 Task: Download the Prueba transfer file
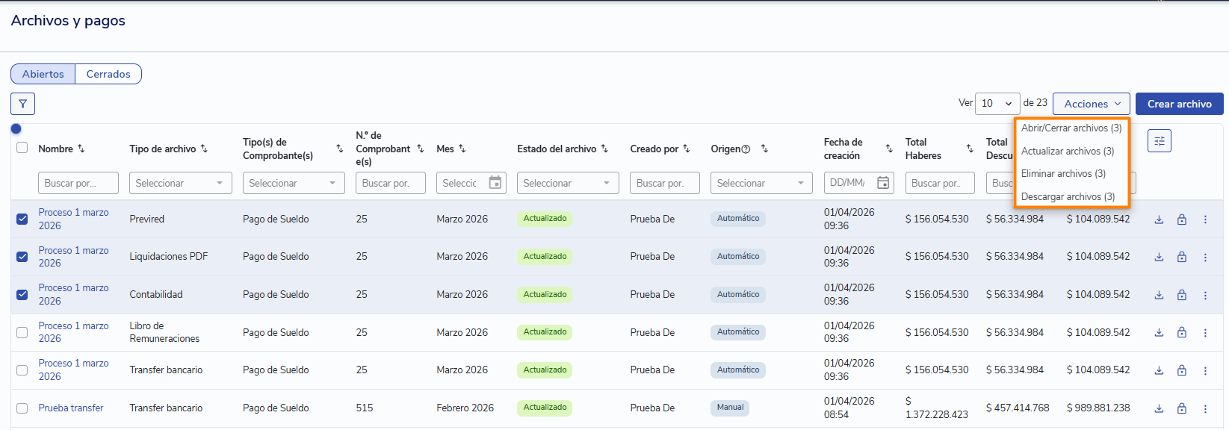coord(1159,408)
